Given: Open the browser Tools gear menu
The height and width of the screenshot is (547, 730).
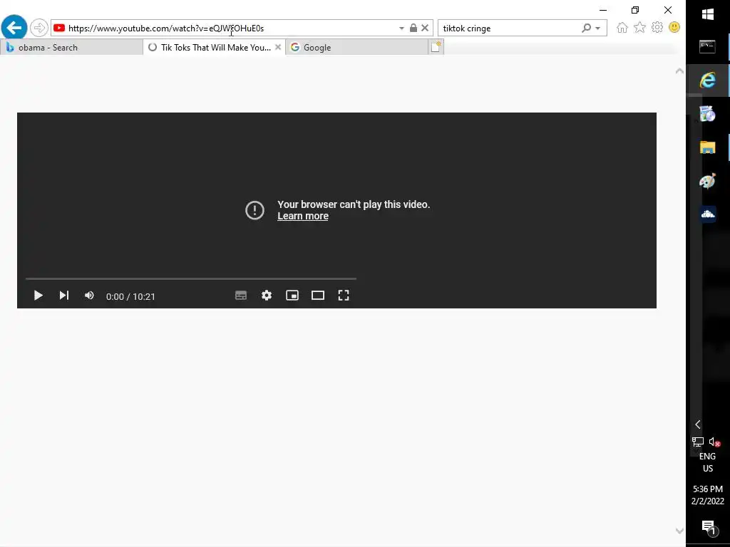Looking at the screenshot, I should point(657,28).
